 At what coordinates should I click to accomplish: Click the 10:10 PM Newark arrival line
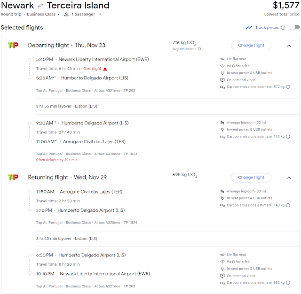tap(93, 274)
